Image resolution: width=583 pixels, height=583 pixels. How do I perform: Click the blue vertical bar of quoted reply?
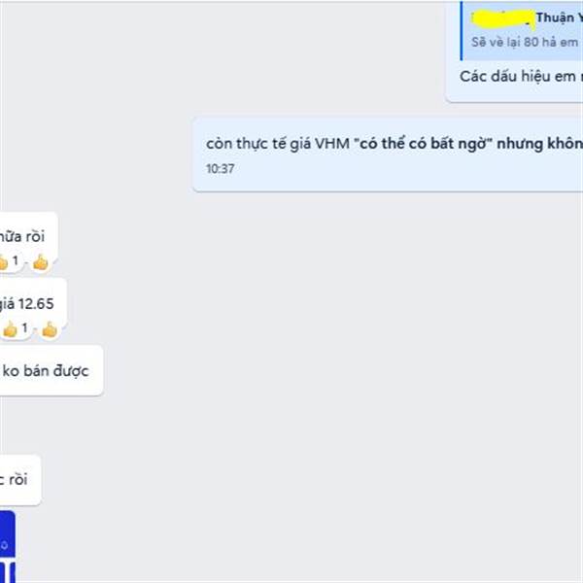tap(462, 30)
